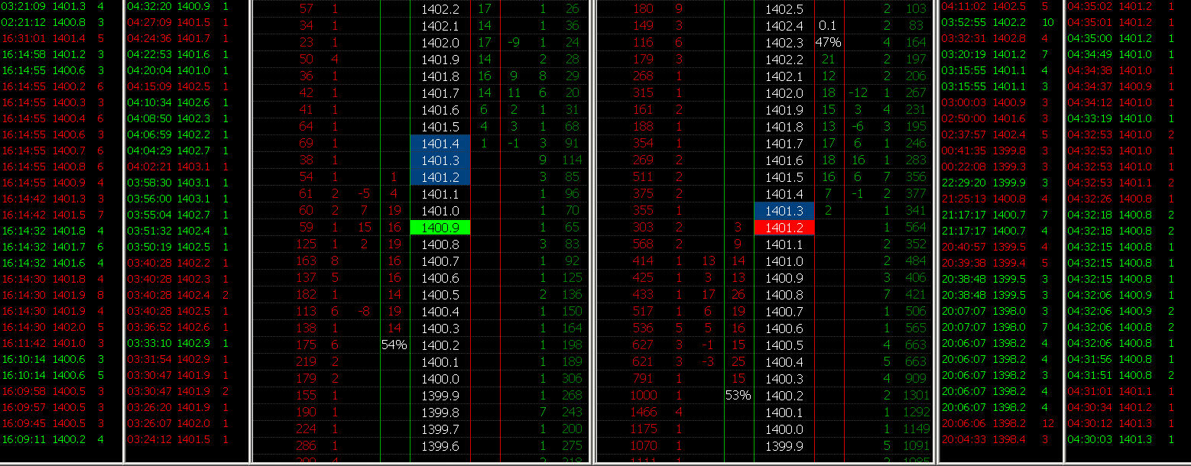
Task: Select trade row 02:37:57 1402.4
Action: 999,134
